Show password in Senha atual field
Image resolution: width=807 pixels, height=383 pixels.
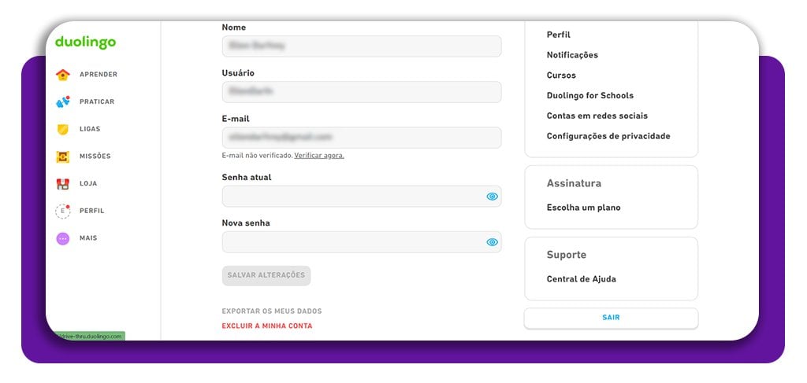point(492,196)
